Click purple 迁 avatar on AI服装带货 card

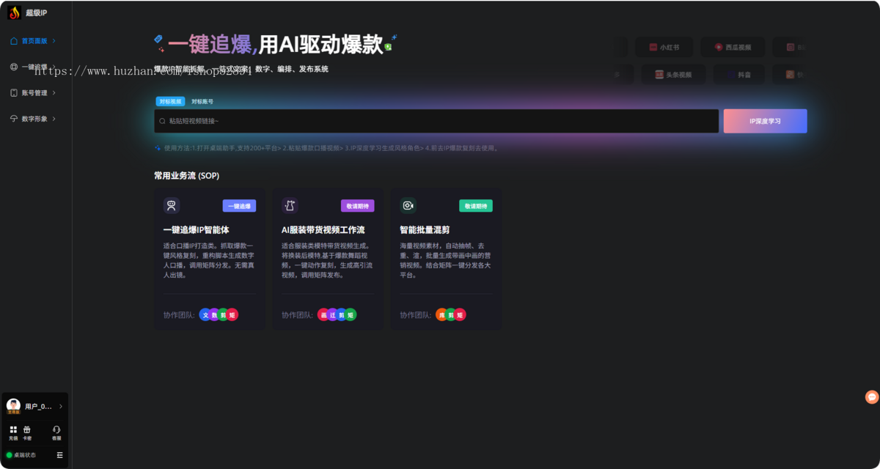(332, 315)
